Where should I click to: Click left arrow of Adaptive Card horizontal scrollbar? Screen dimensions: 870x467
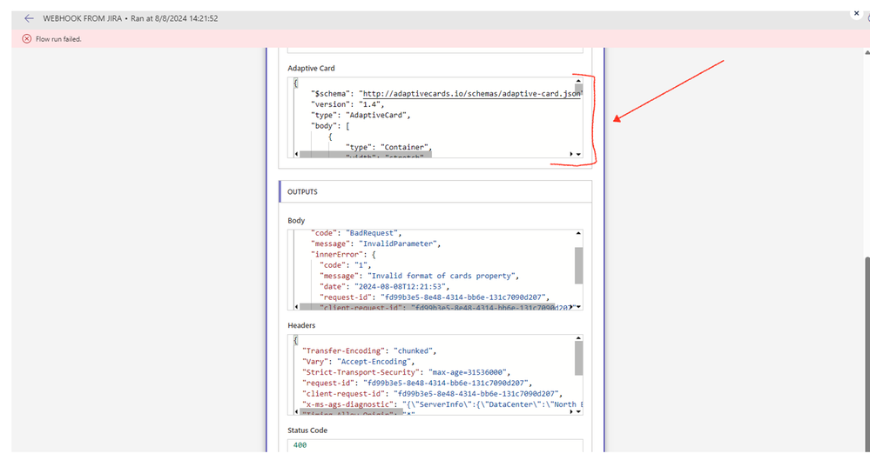click(296, 154)
